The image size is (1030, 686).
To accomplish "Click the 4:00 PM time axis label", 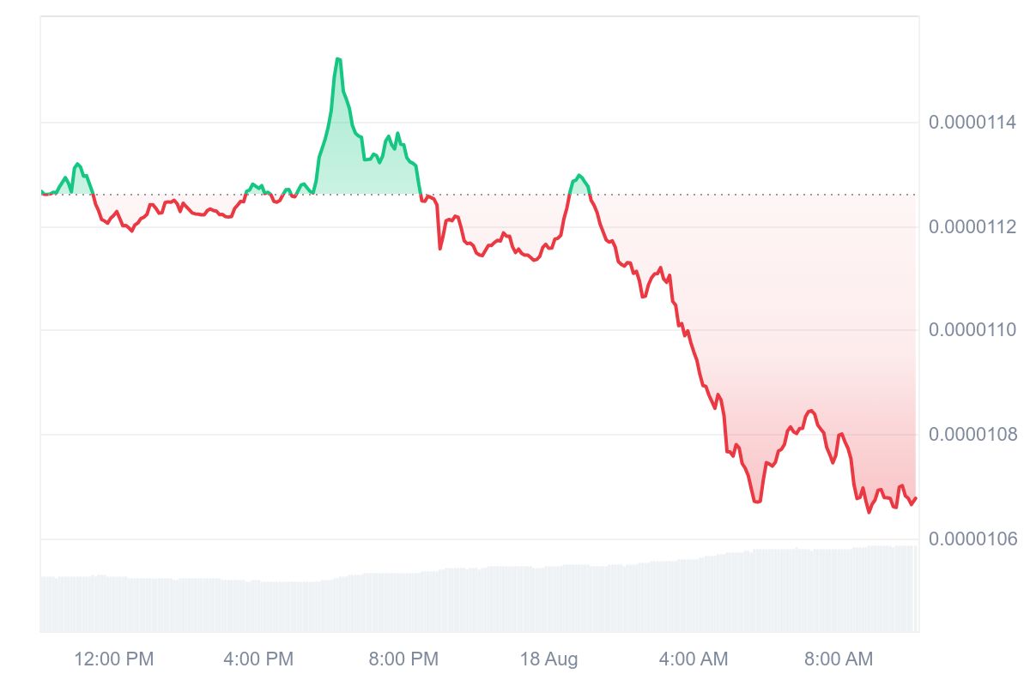I will pos(258,659).
